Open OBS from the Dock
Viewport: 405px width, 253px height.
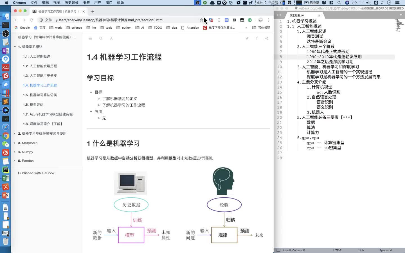pyautogui.click(x=6, y=33)
